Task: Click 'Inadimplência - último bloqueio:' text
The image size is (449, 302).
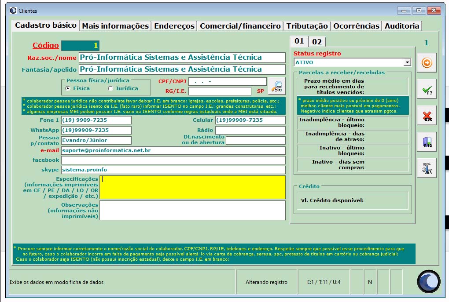Action: point(332,122)
